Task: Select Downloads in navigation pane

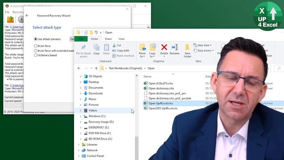Action: [95, 93]
